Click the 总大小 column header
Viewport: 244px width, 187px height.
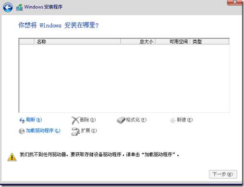(138, 41)
